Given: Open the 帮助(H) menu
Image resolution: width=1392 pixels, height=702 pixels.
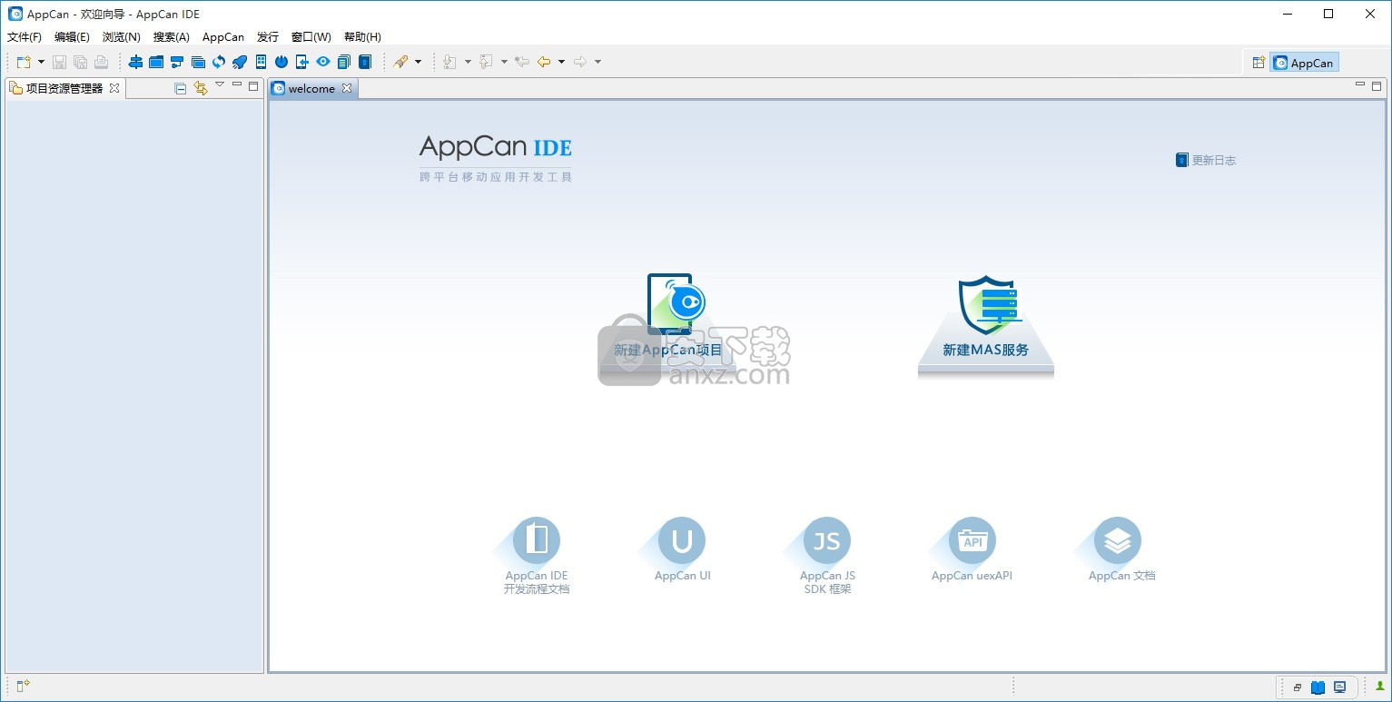Looking at the screenshot, I should pyautogui.click(x=362, y=37).
